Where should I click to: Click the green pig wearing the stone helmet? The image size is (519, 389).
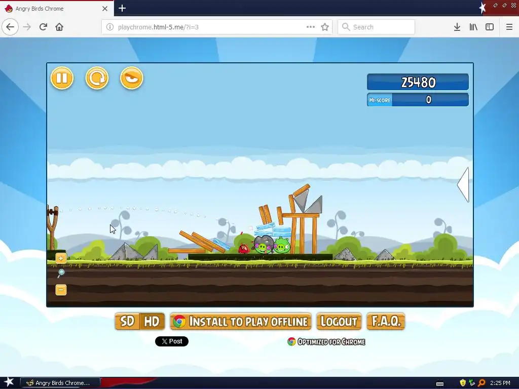coord(264,245)
